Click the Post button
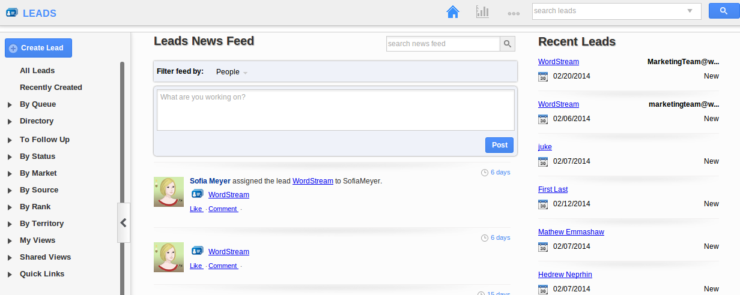Image resolution: width=740 pixels, height=295 pixels. 499,145
